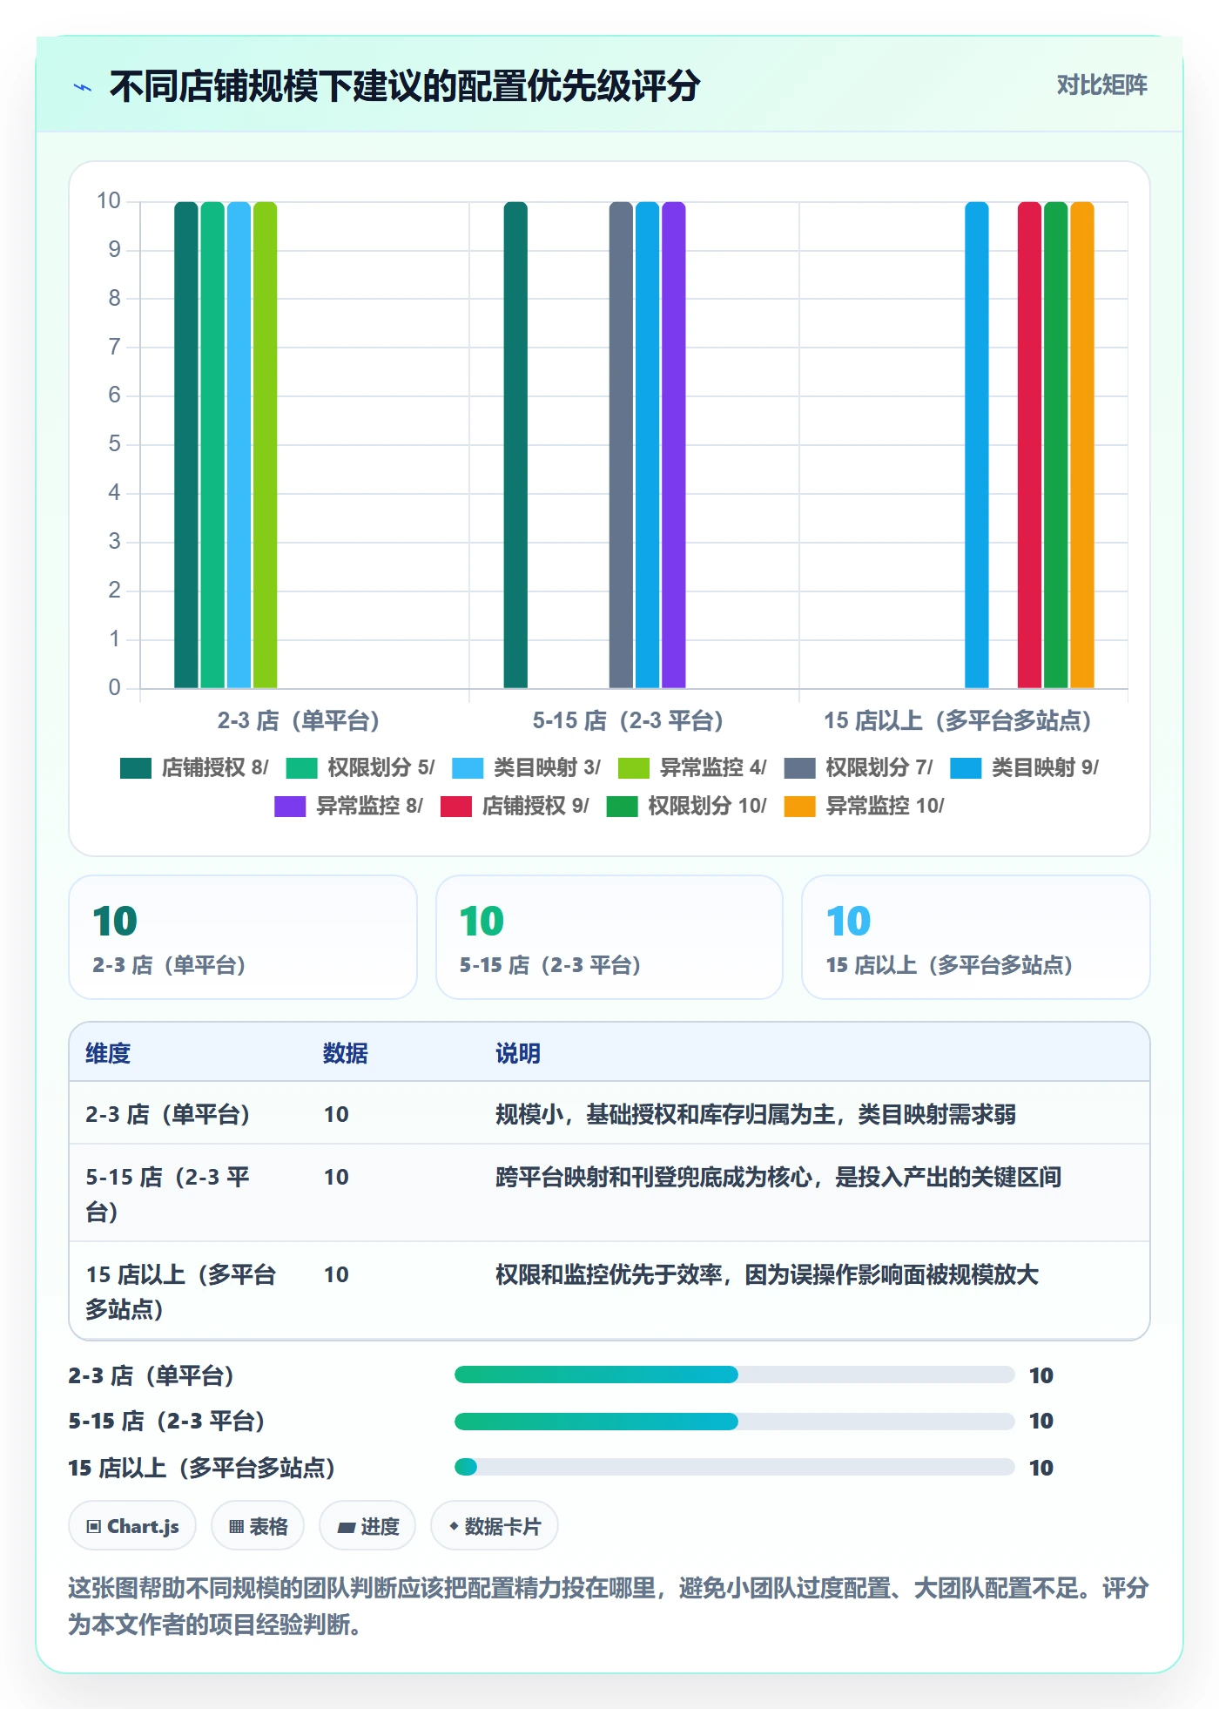The width and height of the screenshot is (1219, 1709).
Task: Click the blue lightning icon beside the title
Action: click(x=83, y=87)
